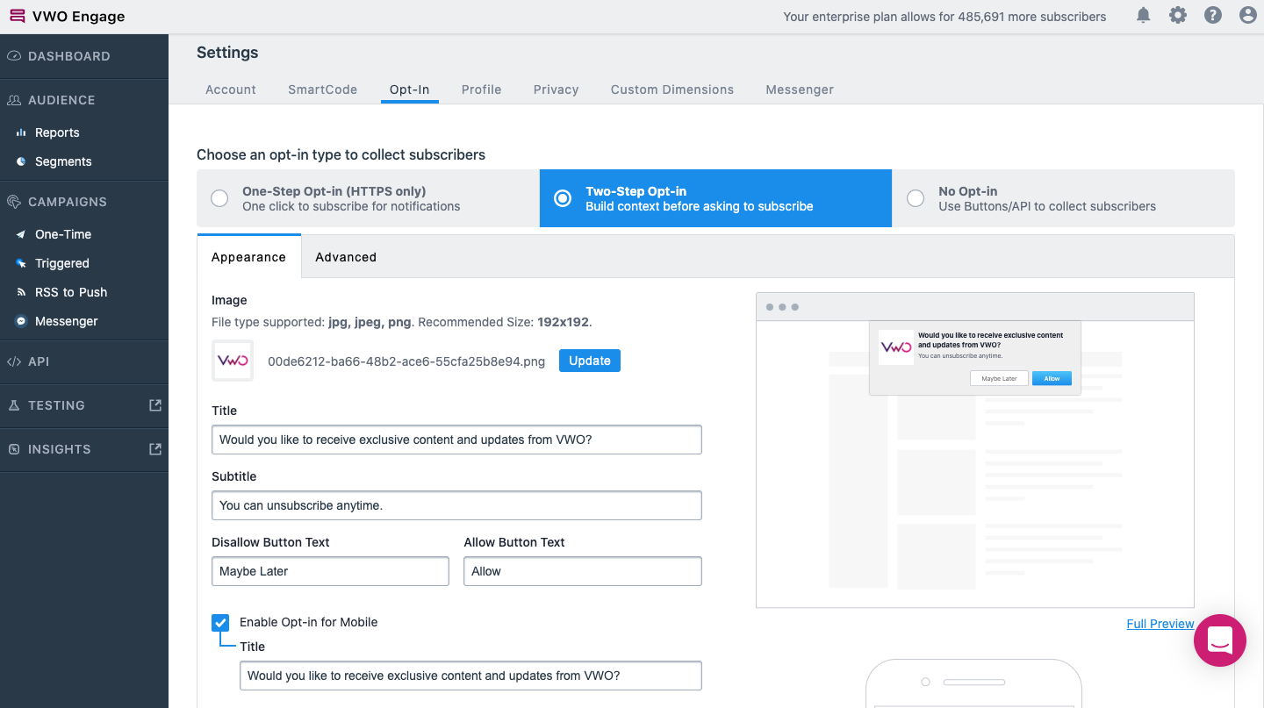Uncheck Enable Opt-in for Mobile
Viewport: 1264px width, 708px height.
tap(220, 623)
